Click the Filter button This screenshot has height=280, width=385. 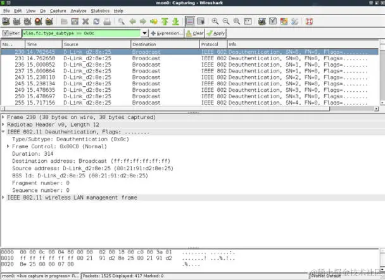pyautogui.click(x=11, y=33)
